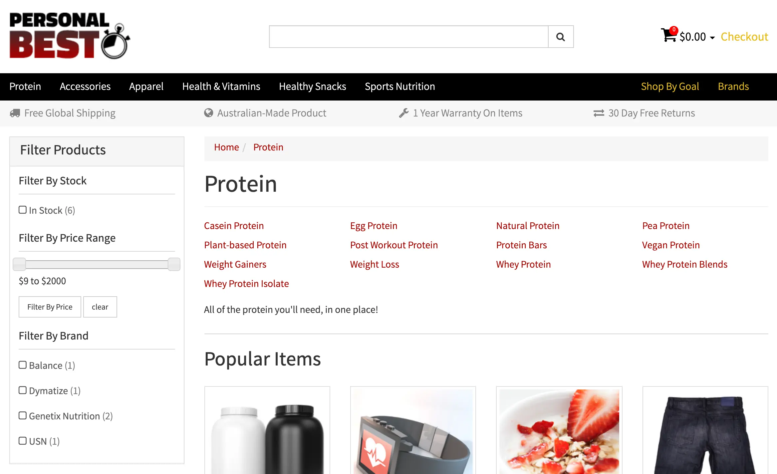Select the Protein menu item
This screenshot has height=474, width=777.
26,86
